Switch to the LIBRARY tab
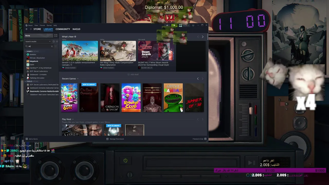Viewport: 329px width, 185px height. coord(48,29)
